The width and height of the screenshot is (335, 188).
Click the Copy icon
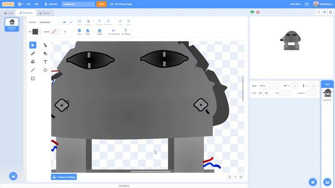[79, 32]
